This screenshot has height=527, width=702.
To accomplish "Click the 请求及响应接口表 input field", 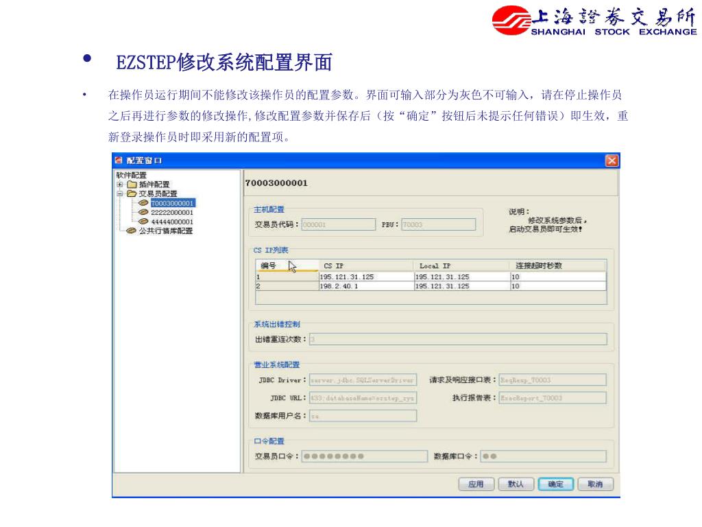I will tap(553, 380).
